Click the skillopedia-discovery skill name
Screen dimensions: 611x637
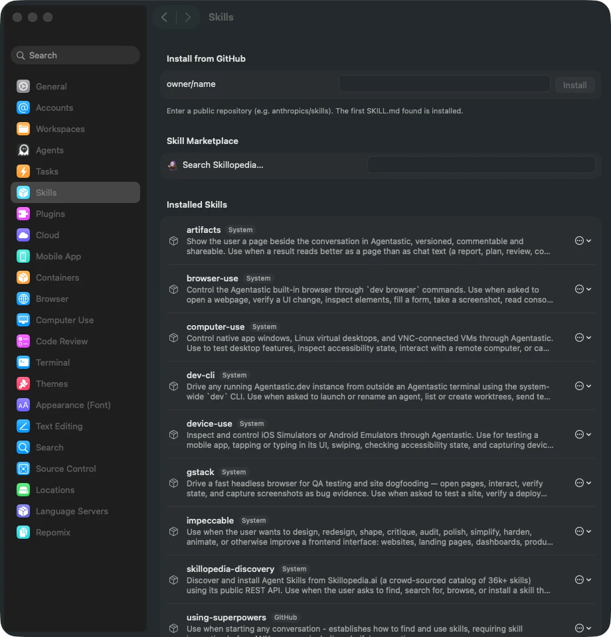point(230,569)
